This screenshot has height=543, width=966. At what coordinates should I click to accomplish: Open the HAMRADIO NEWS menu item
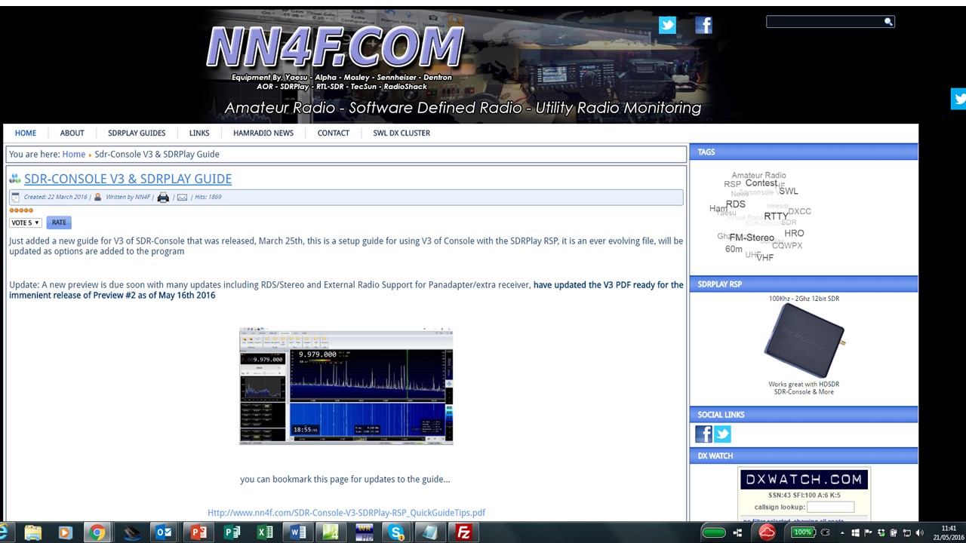(263, 133)
